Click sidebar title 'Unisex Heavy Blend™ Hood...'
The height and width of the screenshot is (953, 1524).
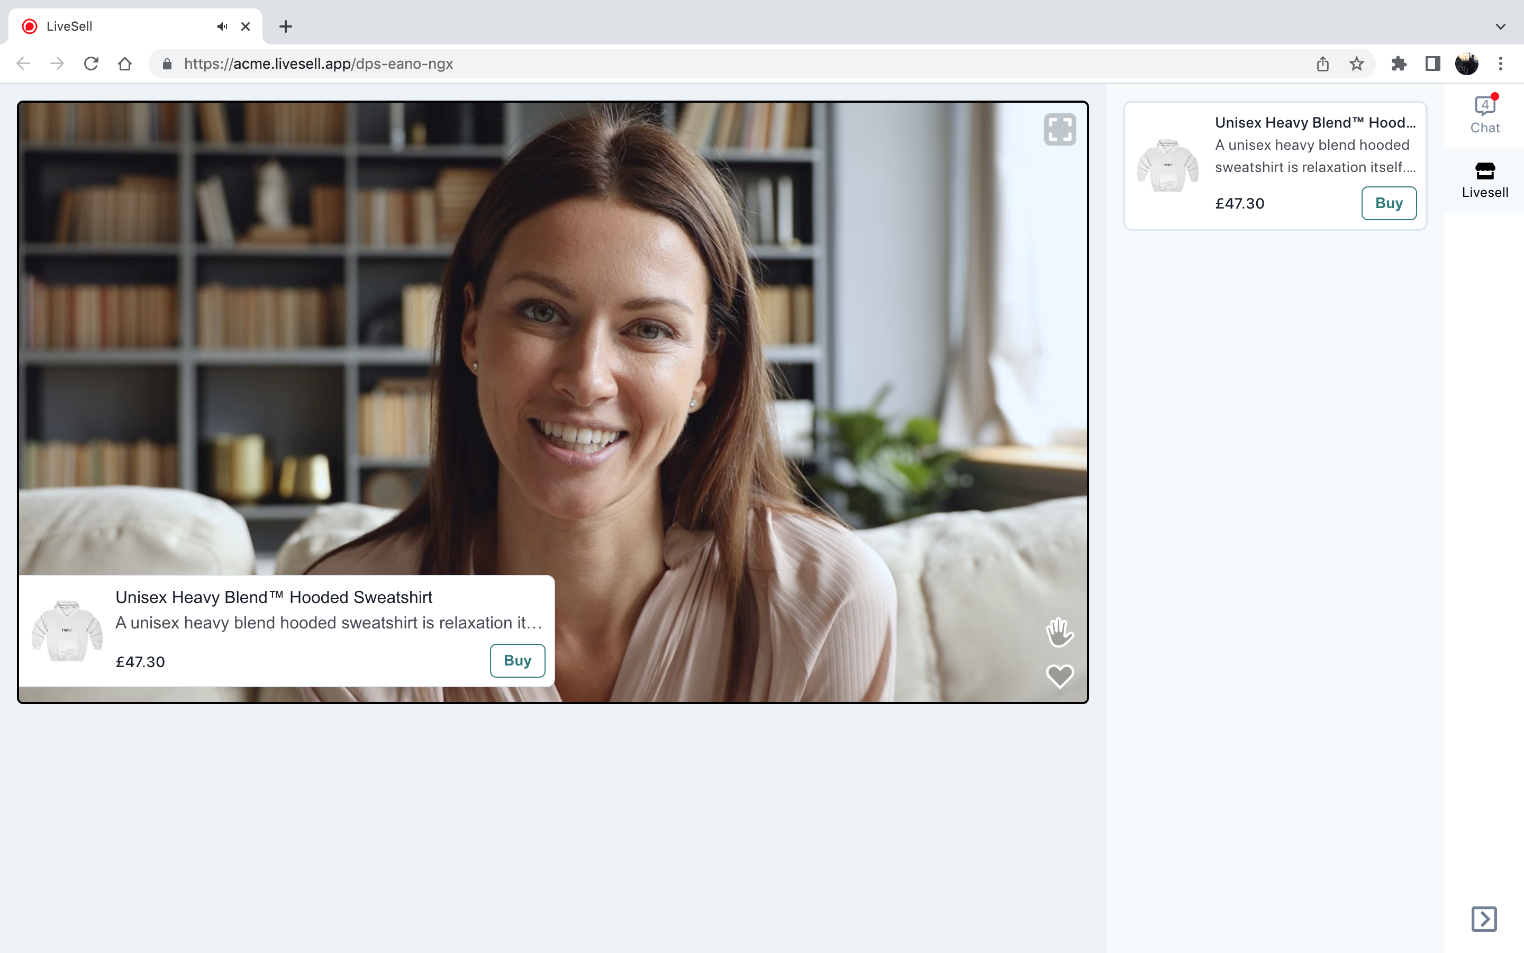[1315, 122]
